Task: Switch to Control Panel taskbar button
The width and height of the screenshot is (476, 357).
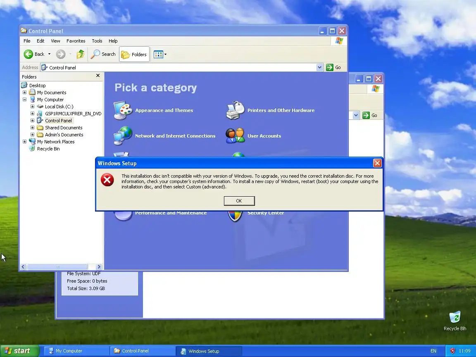Action: point(143,351)
